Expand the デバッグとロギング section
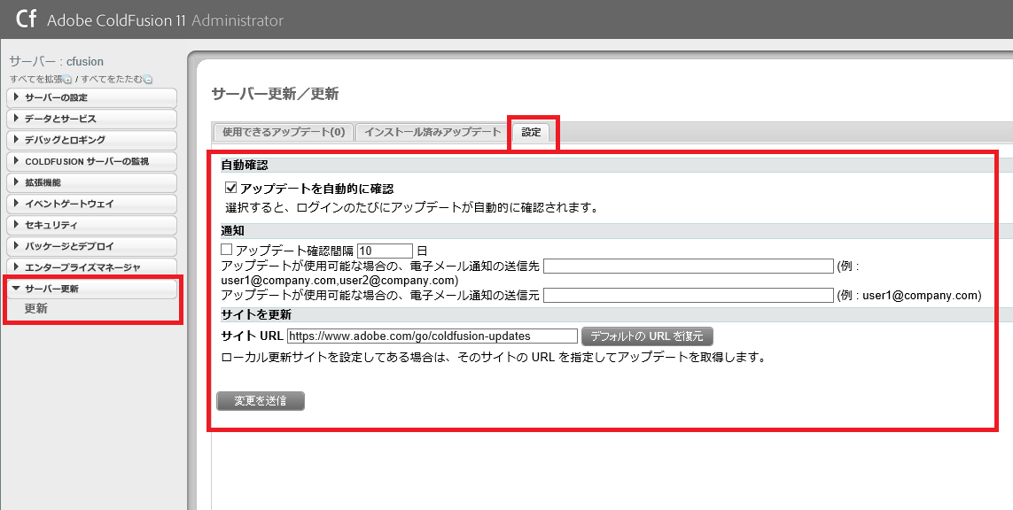Screen dimensions: 1013x510 point(92,140)
